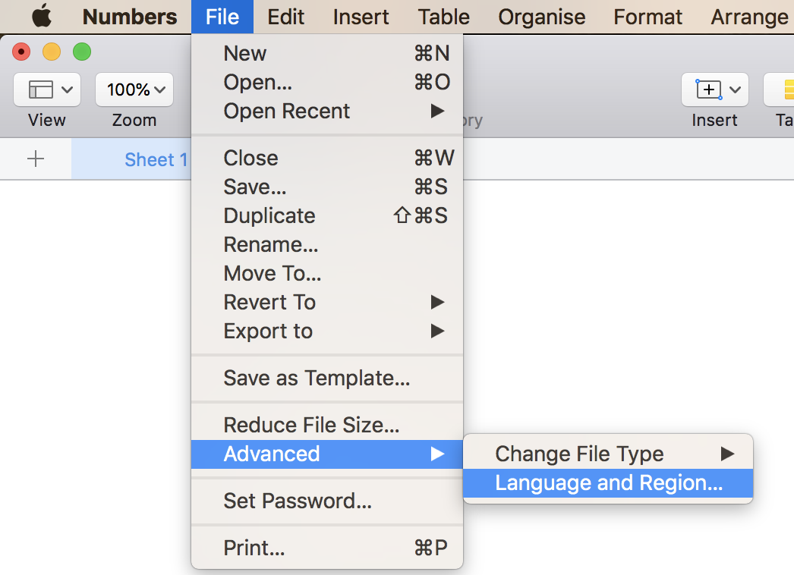Choose Set Password from File menu
The height and width of the screenshot is (575, 794).
point(298,501)
